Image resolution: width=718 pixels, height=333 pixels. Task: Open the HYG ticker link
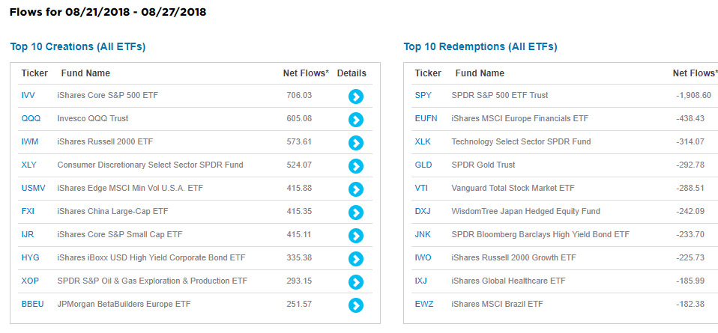pos(30,257)
